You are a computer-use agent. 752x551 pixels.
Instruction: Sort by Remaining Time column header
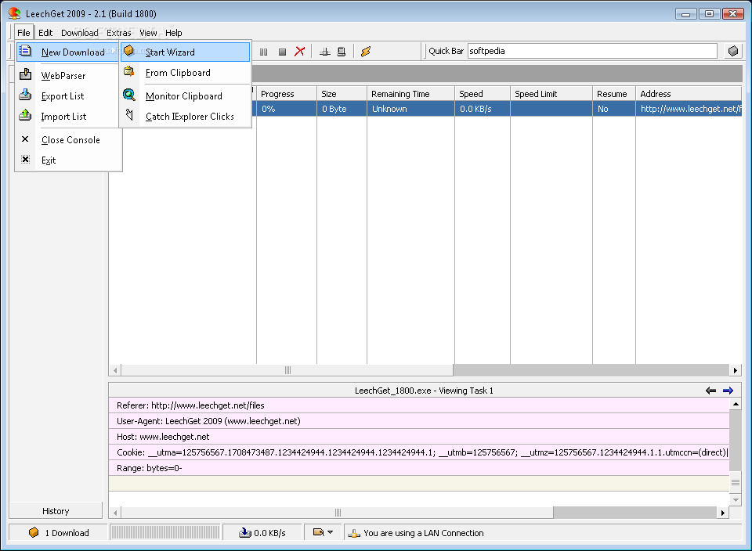pyautogui.click(x=410, y=94)
